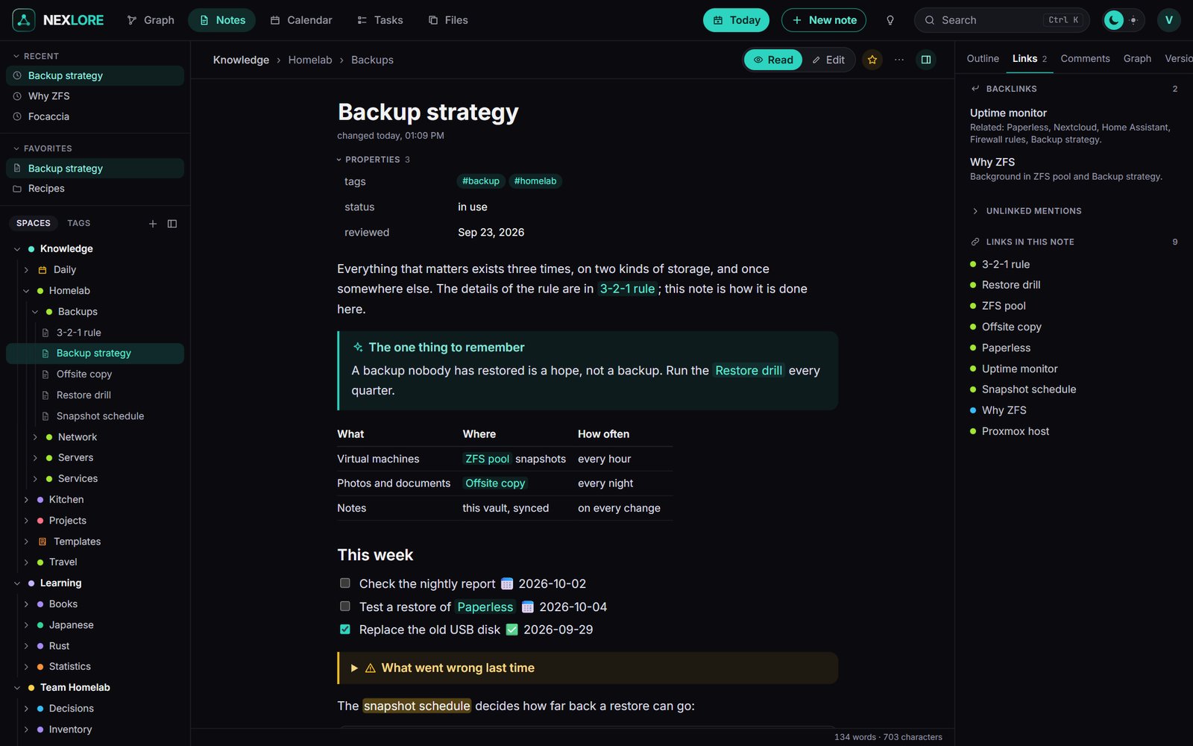Toggle the right side panel icon
1193x746 pixels.
tap(926, 60)
